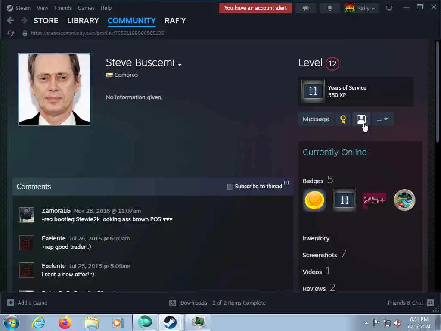This screenshot has width=441, height=331.
Task: Open the View menu
Action: (43, 8)
